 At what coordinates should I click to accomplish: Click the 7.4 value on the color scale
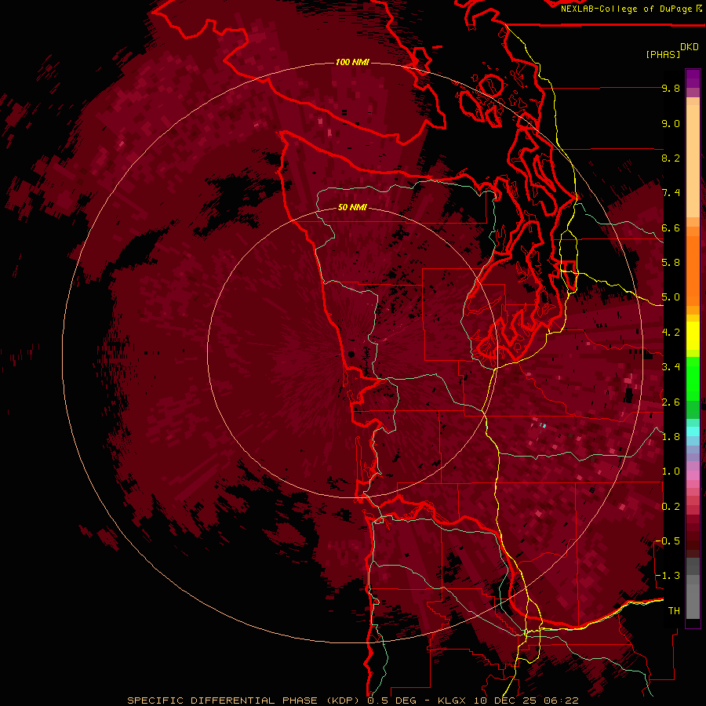pos(671,193)
